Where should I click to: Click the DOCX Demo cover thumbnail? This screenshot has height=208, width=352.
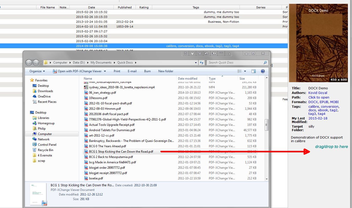pyautogui.click(x=318, y=43)
